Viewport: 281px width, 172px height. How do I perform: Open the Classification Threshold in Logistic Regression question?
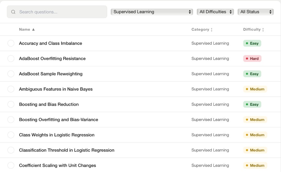coord(66,150)
